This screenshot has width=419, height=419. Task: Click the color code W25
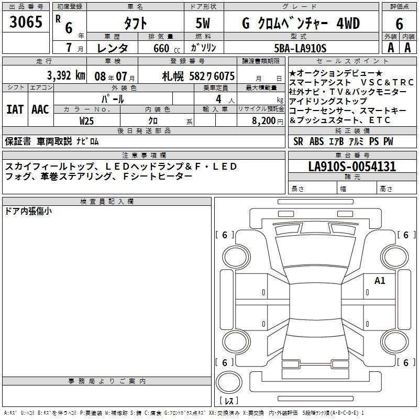tap(87, 120)
